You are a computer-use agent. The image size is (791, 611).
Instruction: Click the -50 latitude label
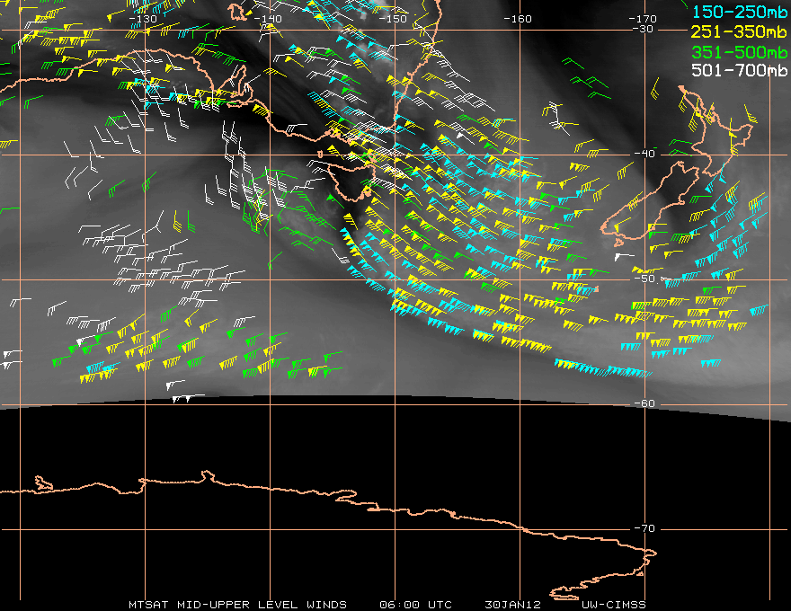(x=644, y=279)
